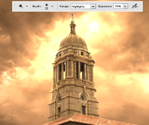Click the ribbed dome of the tower
Screen dimensions: 149x125
click(73, 40)
